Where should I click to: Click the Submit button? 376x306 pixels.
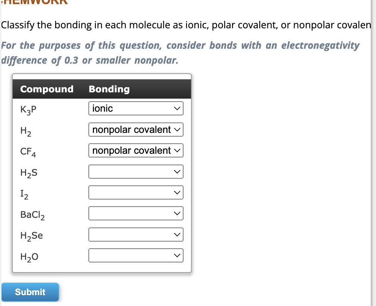click(30, 292)
